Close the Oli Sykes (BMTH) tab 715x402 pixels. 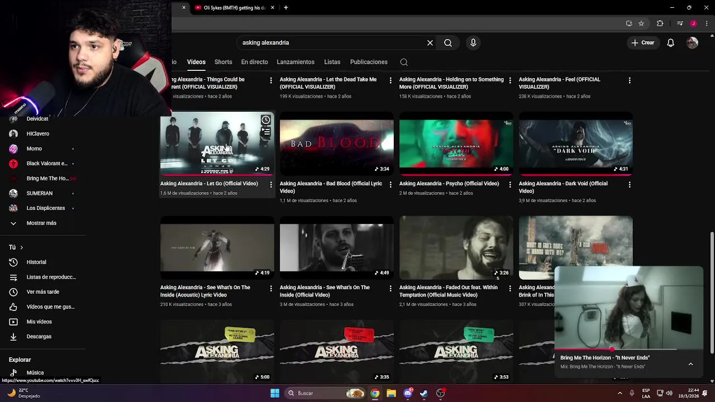pyautogui.click(x=273, y=8)
